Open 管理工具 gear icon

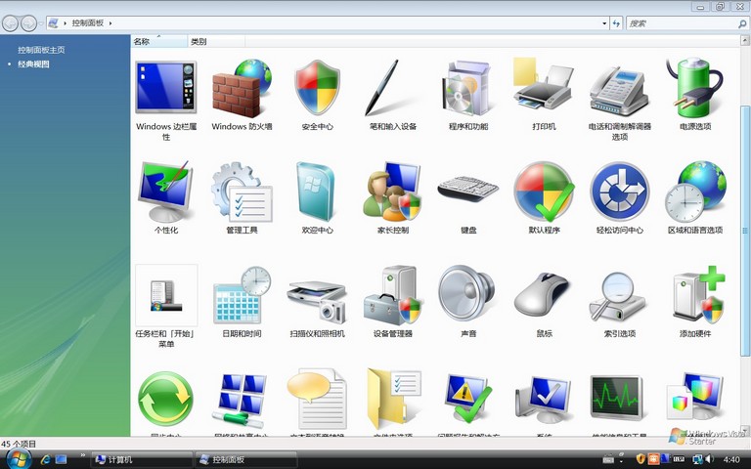tap(242, 192)
